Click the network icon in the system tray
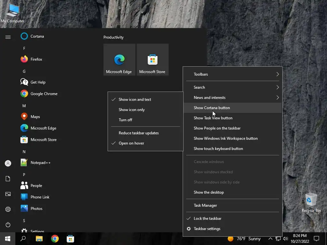This screenshot has width=327, height=245. 278,239
